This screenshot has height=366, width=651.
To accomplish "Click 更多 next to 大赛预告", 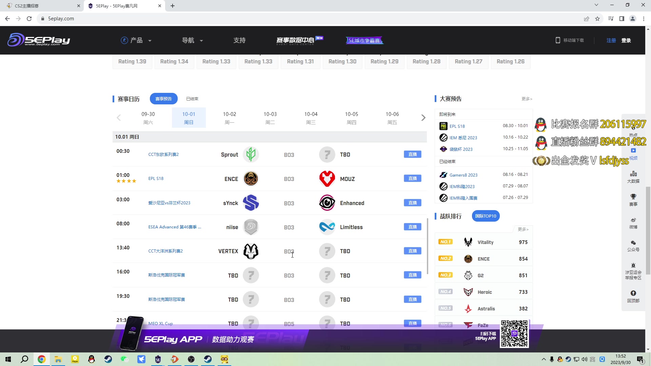I will pos(527,99).
